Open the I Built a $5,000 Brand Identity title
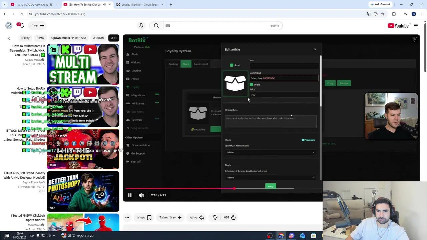Image resolution: width=427 pixels, height=240 pixels. coord(24,175)
